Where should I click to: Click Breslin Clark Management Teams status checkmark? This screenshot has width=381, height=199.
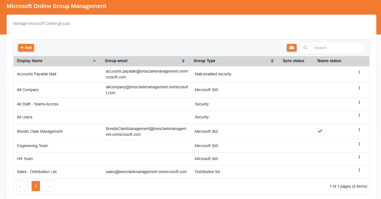coord(320,131)
